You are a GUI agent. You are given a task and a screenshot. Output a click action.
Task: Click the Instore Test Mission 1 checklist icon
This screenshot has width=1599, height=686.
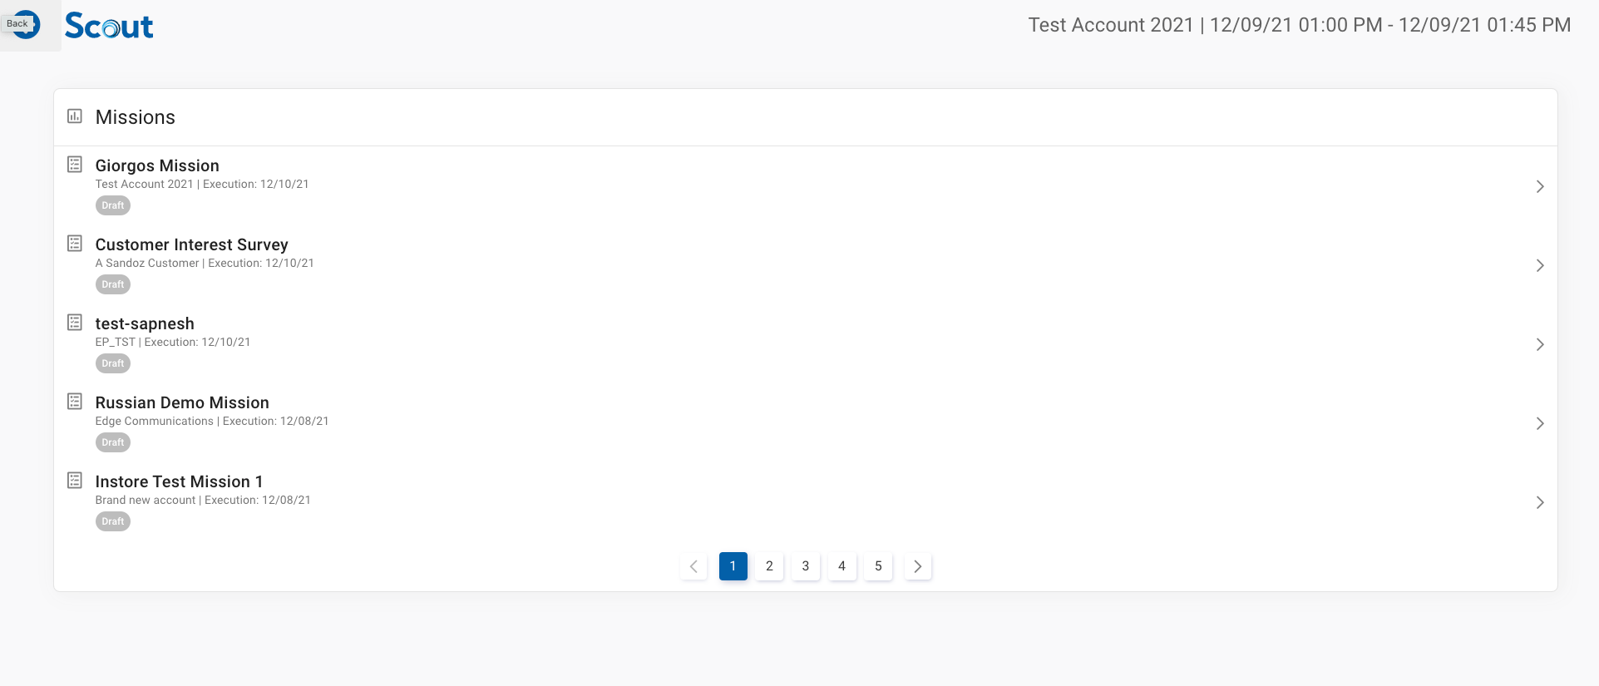point(75,481)
